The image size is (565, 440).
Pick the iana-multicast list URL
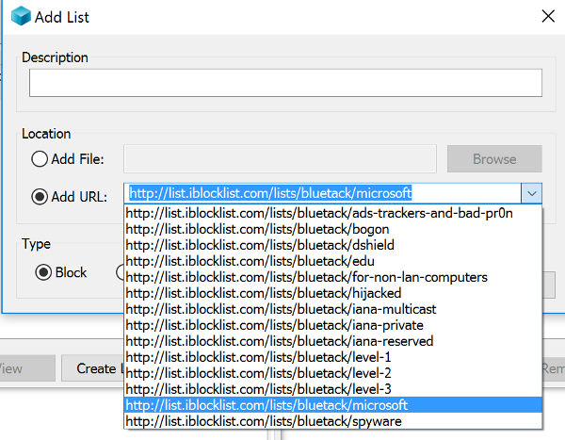(319, 309)
